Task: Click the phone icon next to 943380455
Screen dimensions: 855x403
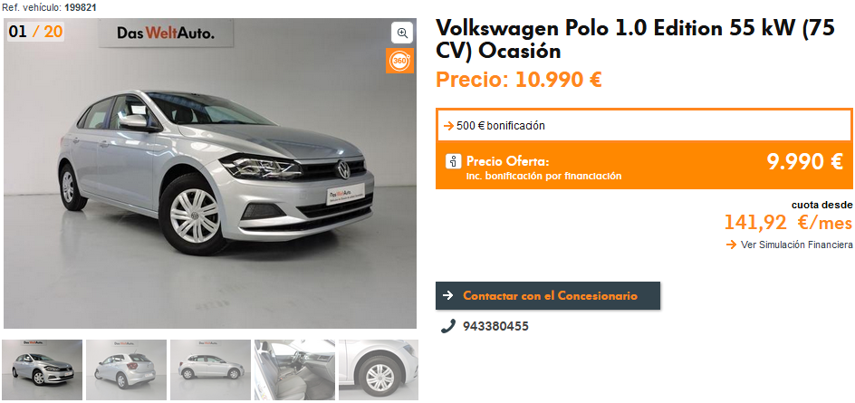Action: click(x=448, y=326)
